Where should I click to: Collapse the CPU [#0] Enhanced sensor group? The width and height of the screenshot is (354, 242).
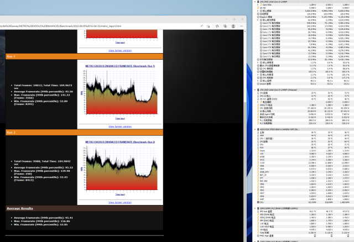[255, 90]
